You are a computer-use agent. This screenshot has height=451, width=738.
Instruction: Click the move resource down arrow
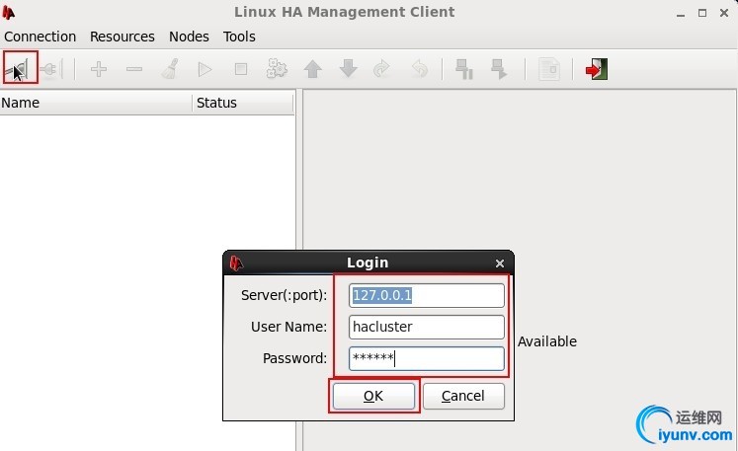click(348, 69)
